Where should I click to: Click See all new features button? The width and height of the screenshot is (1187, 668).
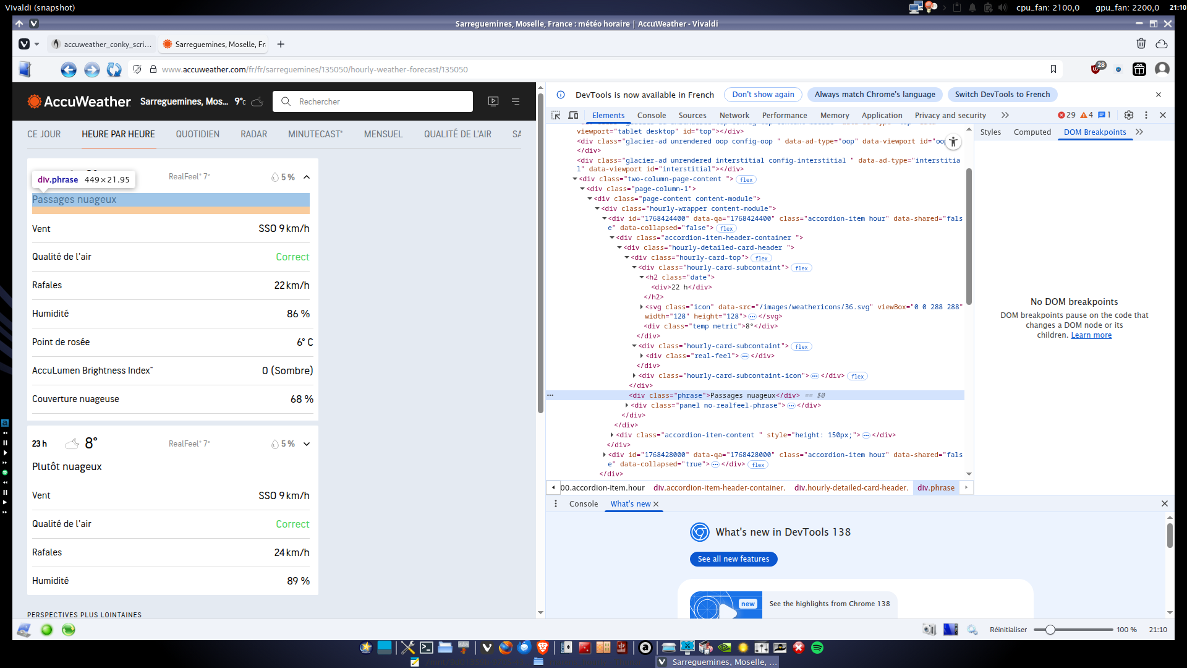[733, 559]
